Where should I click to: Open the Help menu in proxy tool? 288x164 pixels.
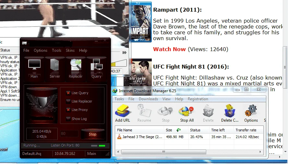click(x=83, y=50)
